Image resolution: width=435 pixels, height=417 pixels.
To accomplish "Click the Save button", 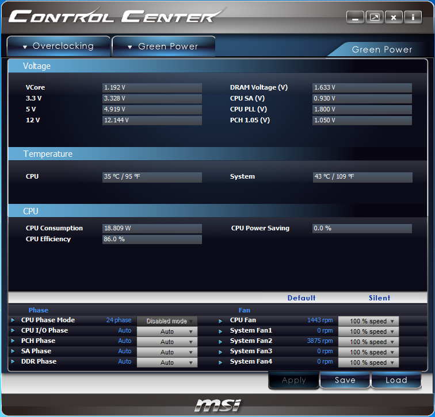I will click(x=345, y=380).
